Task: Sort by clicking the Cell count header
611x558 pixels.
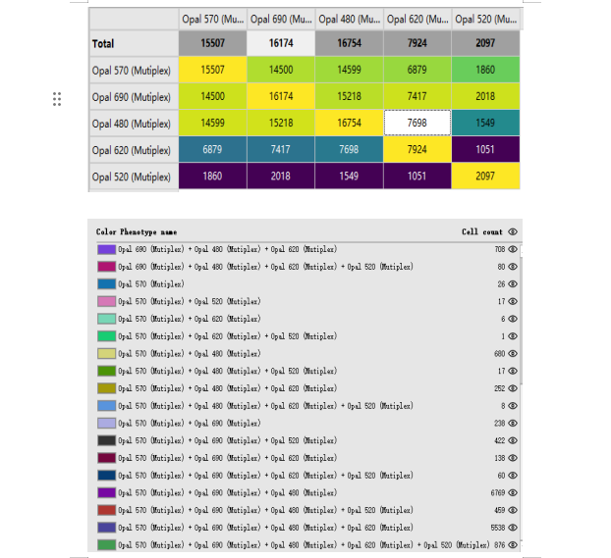Action: click(x=481, y=232)
